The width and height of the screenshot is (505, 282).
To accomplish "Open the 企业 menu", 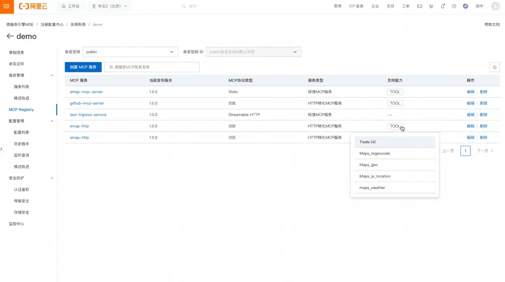I will point(375,6).
